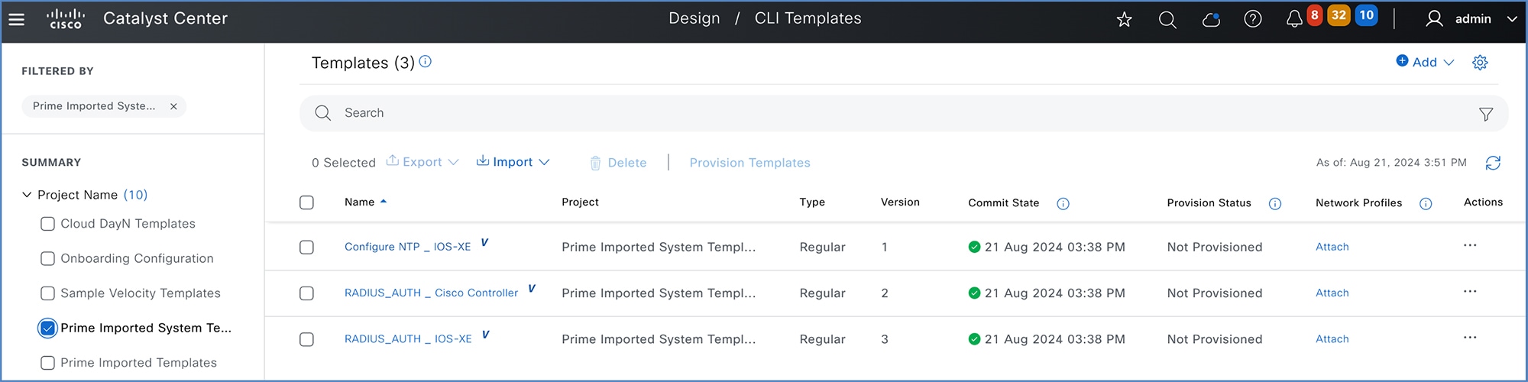Select RADIUS_AUTH _ IOS-XE row checkbox
Screen dimensions: 1528x382
click(x=306, y=339)
